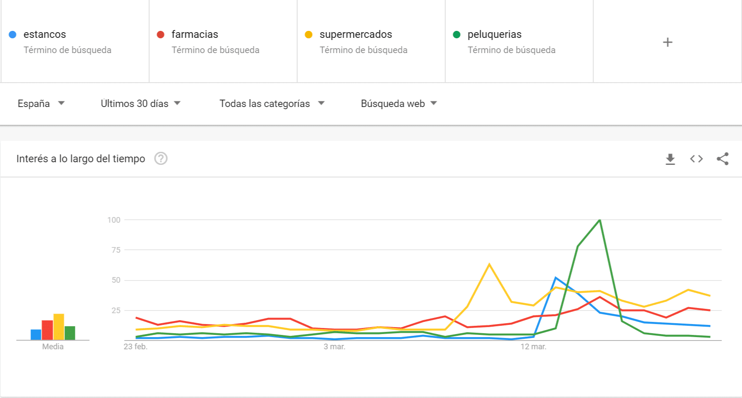The height and width of the screenshot is (398, 742).
Task: Change the Últimos 30 días time range
Action: [x=140, y=104]
